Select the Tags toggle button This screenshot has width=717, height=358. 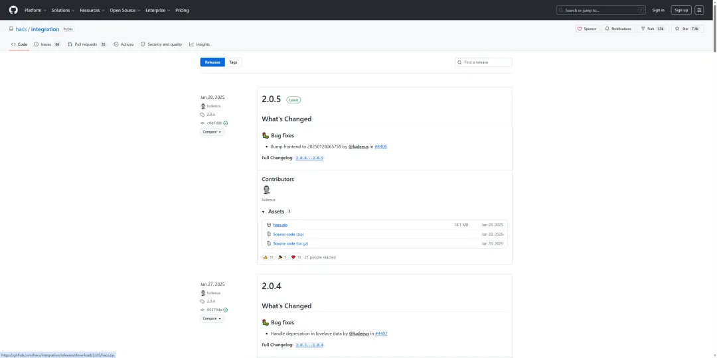pyautogui.click(x=233, y=62)
